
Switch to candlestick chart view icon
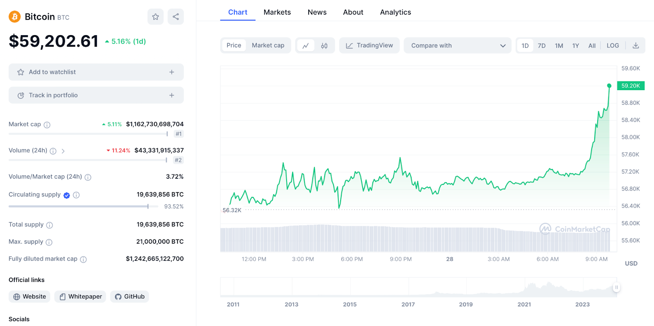(324, 46)
